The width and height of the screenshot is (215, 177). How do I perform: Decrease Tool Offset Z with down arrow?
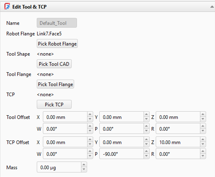(203, 119)
